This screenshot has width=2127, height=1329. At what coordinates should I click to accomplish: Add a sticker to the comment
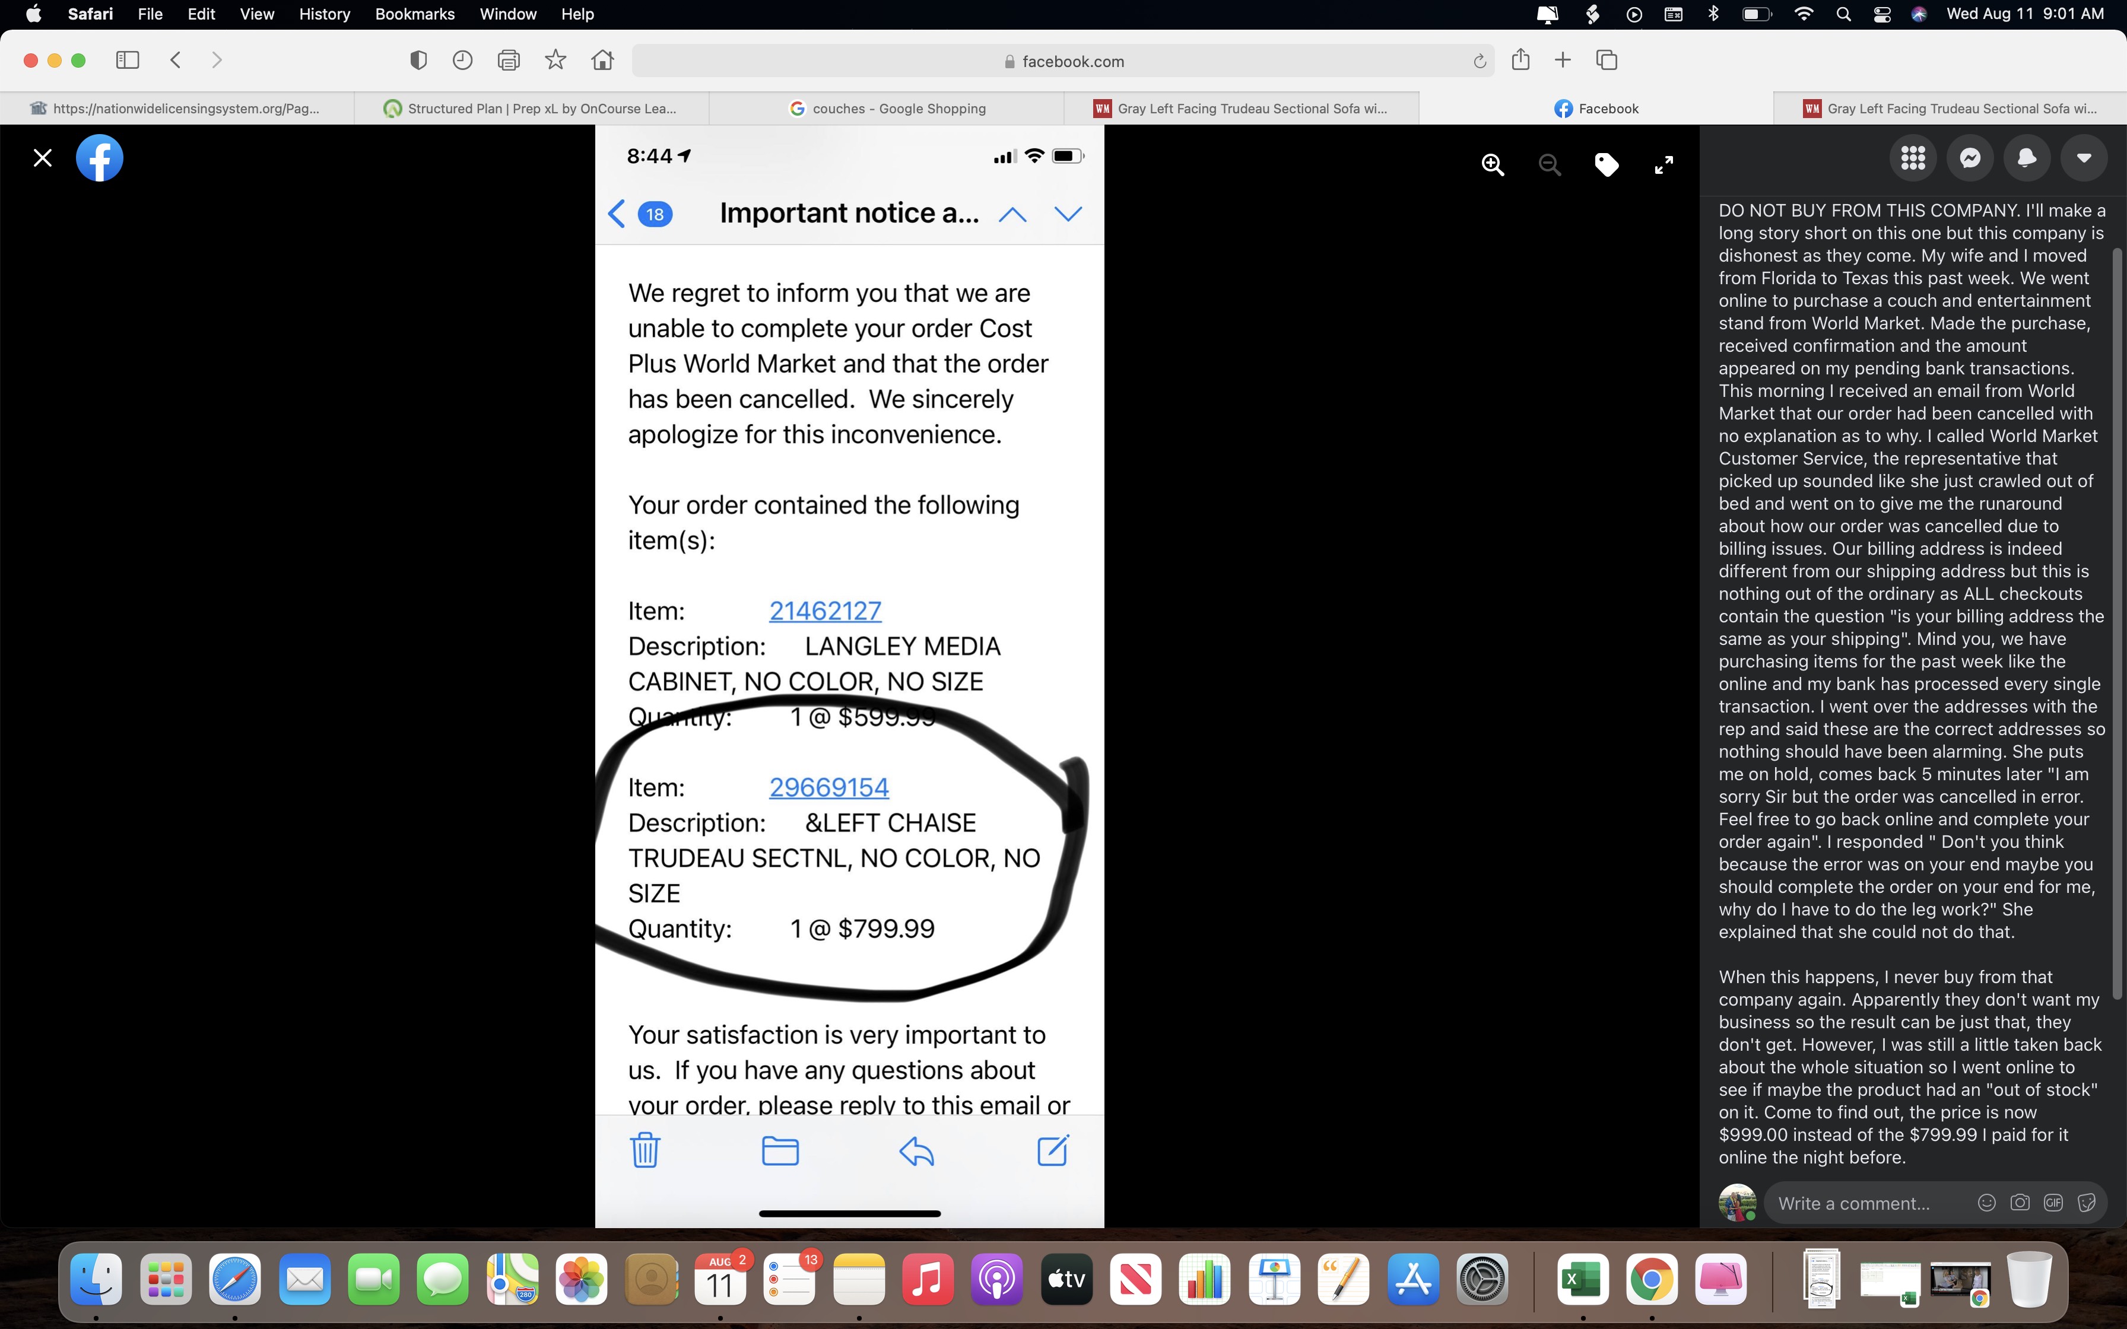(x=2087, y=1203)
